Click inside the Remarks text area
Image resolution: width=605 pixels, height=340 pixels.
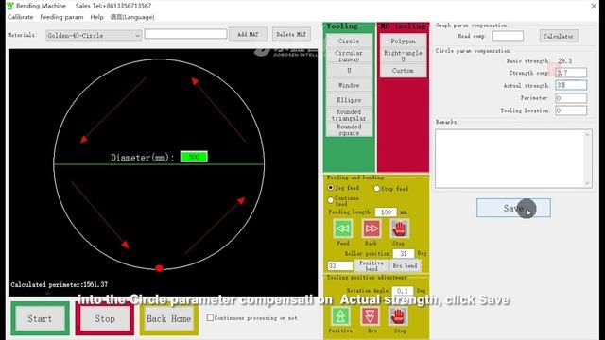(510, 159)
